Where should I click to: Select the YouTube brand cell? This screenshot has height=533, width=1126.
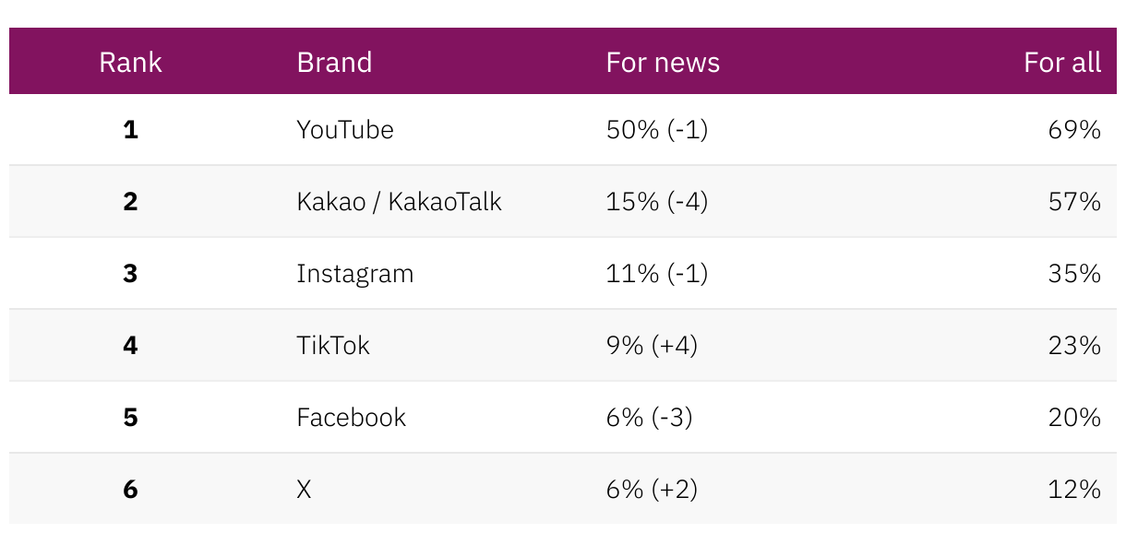[345, 130]
